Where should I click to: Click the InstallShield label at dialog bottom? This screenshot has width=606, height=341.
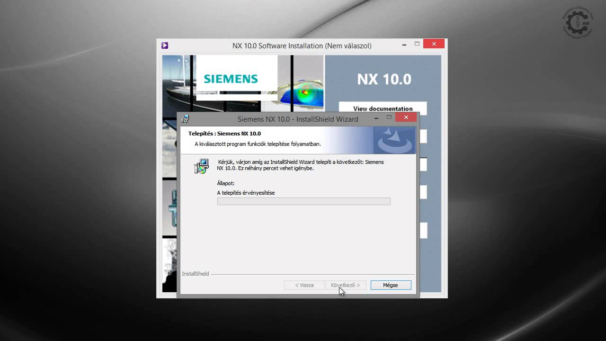tap(195, 274)
